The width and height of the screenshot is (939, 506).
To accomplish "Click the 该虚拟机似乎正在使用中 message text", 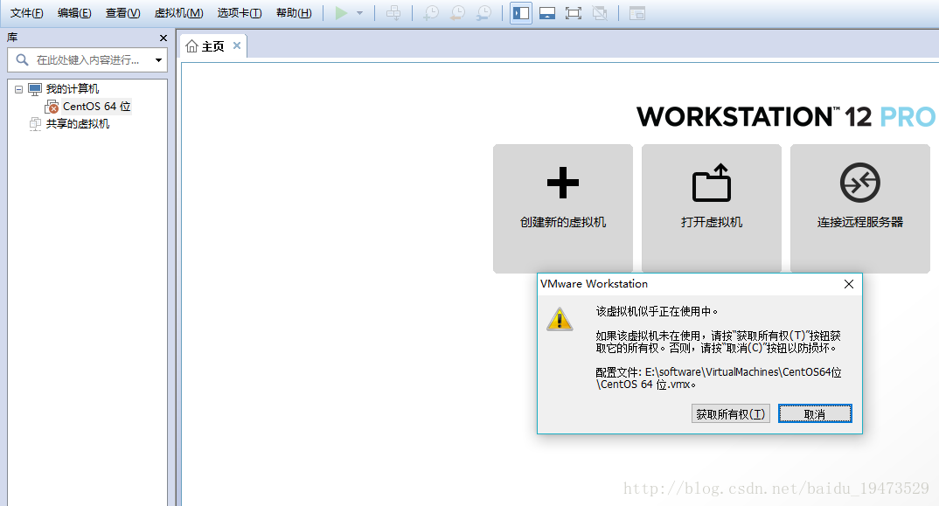I will pos(657,311).
